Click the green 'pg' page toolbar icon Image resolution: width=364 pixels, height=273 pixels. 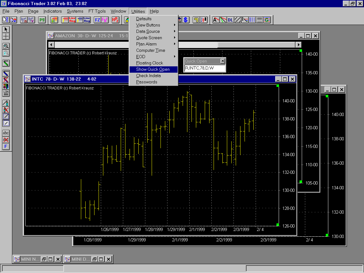[42, 20]
